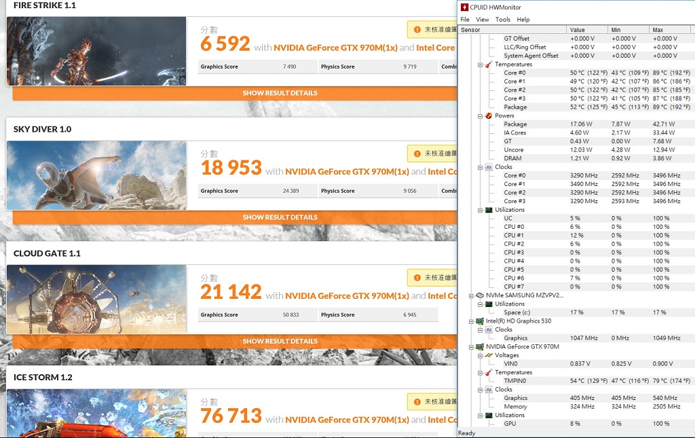
Task: Click the Sky Diver score 18 953
Action: 231,168
